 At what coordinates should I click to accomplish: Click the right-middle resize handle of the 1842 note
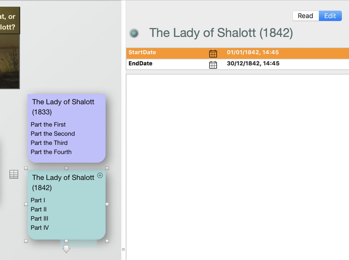coord(107,204)
